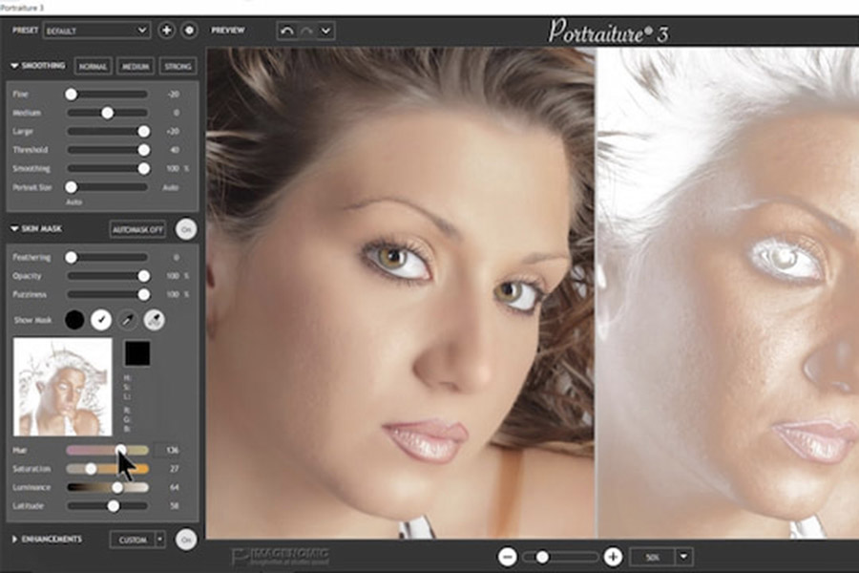The width and height of the screenshot is (859, 573).
Task: Click the 50% zoom value field
Action: pos(653,558)
